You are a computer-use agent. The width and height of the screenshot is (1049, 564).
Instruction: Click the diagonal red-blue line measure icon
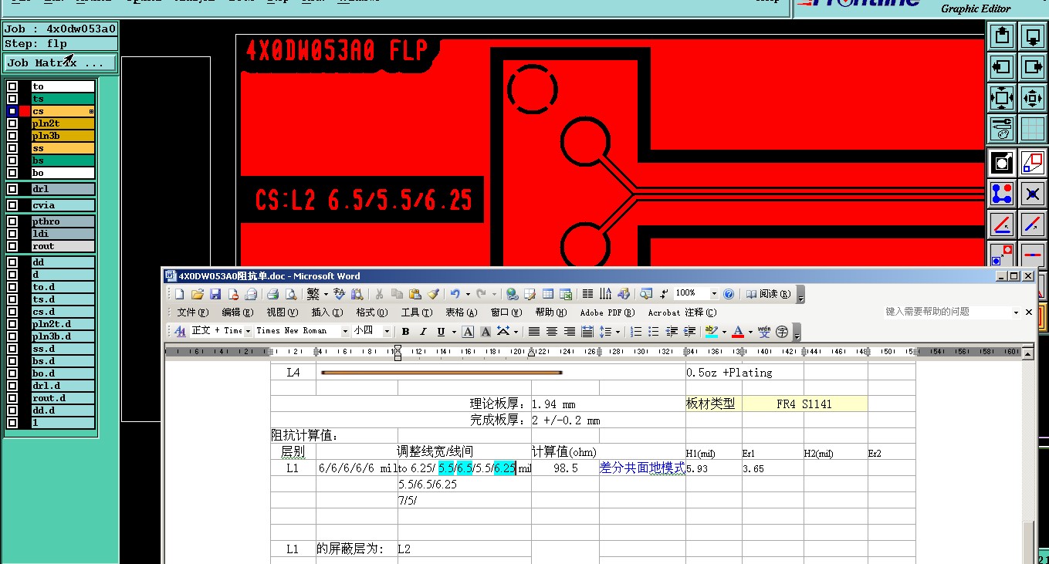[1033, 225]
